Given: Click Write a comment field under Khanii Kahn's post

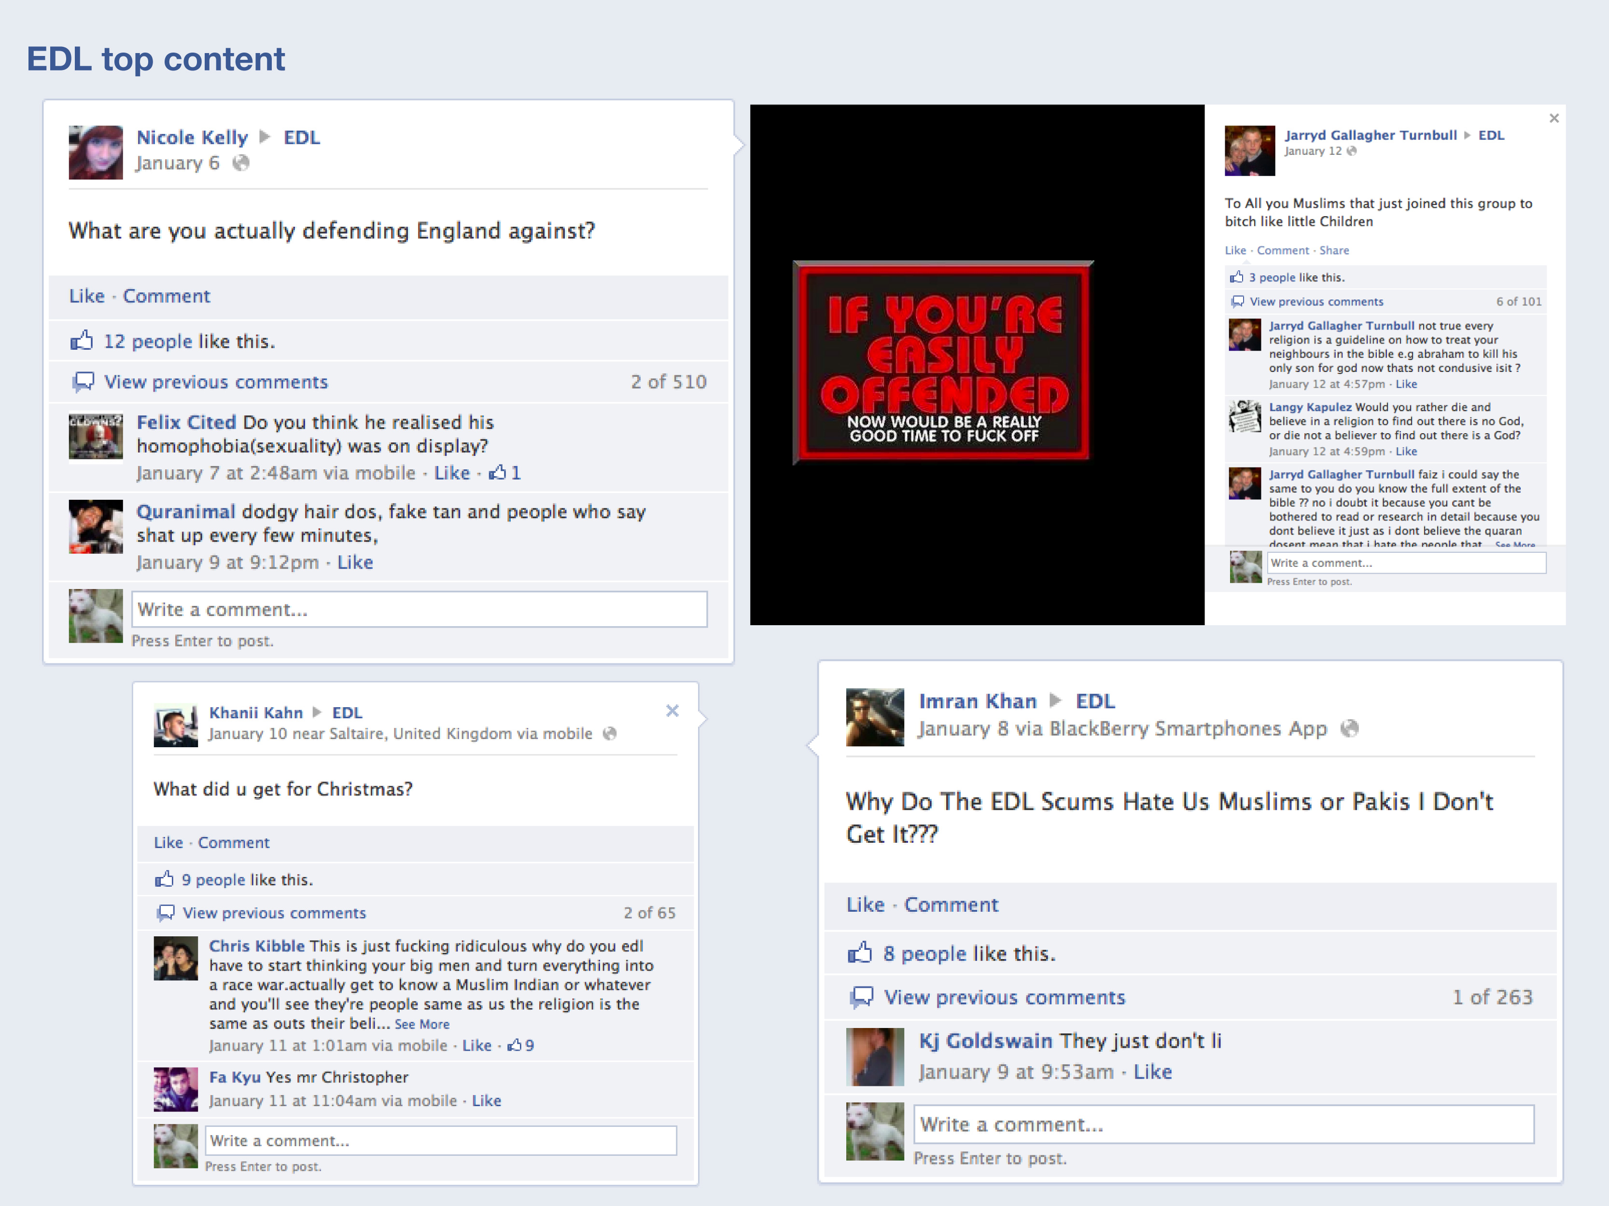Looking at the screenshot, I should coord(441,1140).
